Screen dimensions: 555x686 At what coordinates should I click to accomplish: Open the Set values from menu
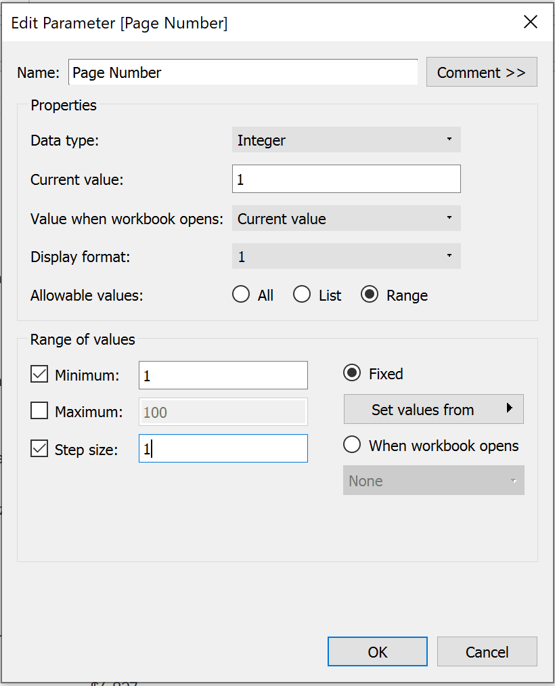[433, 410]
